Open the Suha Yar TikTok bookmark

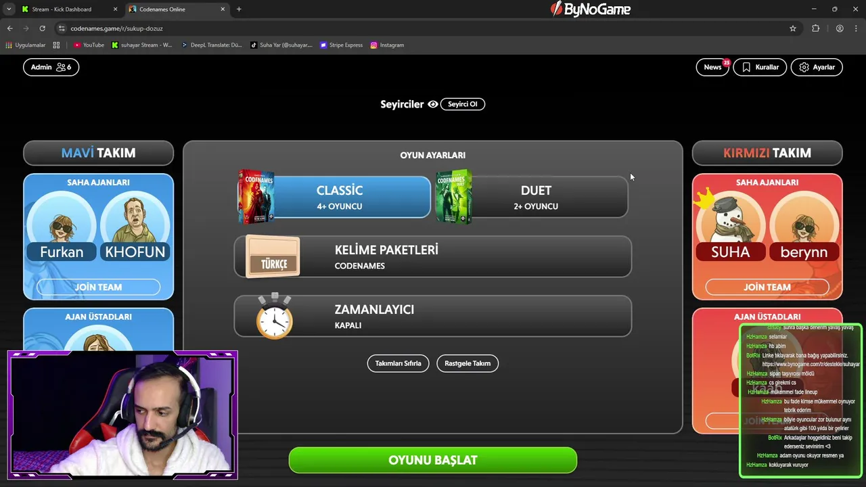click(x=281, y=45)
